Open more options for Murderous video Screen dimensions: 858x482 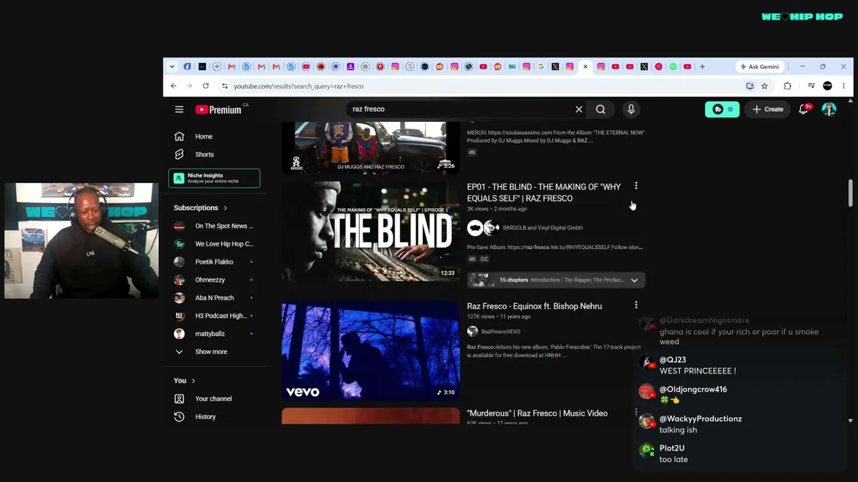(x=636, y=412)
